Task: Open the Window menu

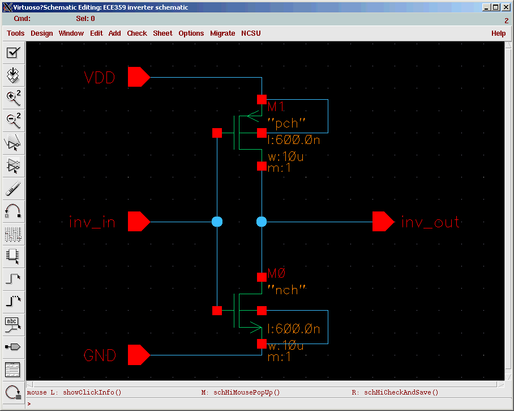Action: point(71,33)
